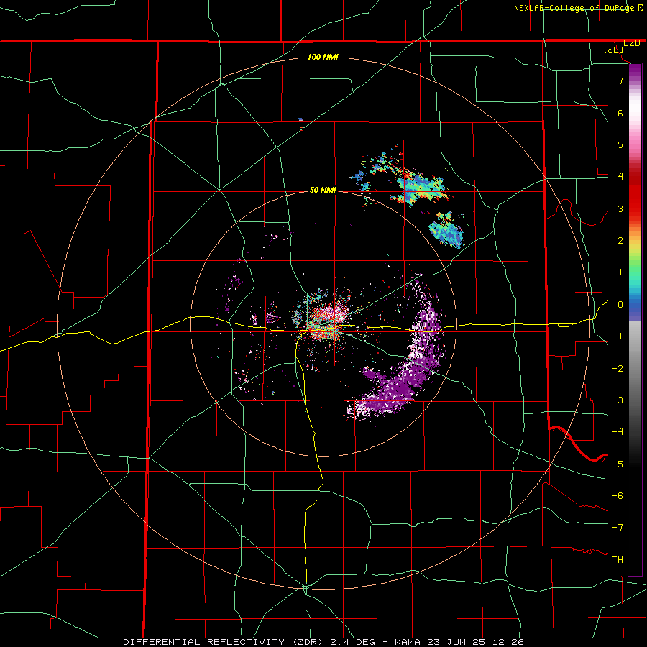Click the KAMA 23 JUN 25 12:26 timestamp
The image size is (647, 647).
click(459, 642)
